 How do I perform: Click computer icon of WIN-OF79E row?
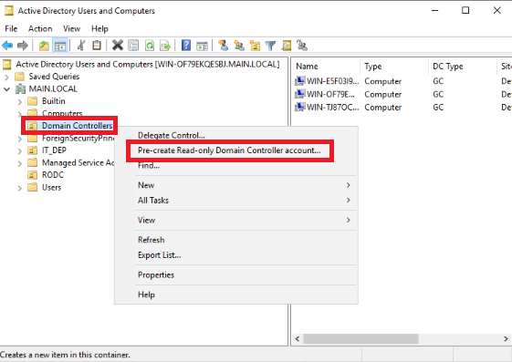pyautogui.click(x=299, y=94)
